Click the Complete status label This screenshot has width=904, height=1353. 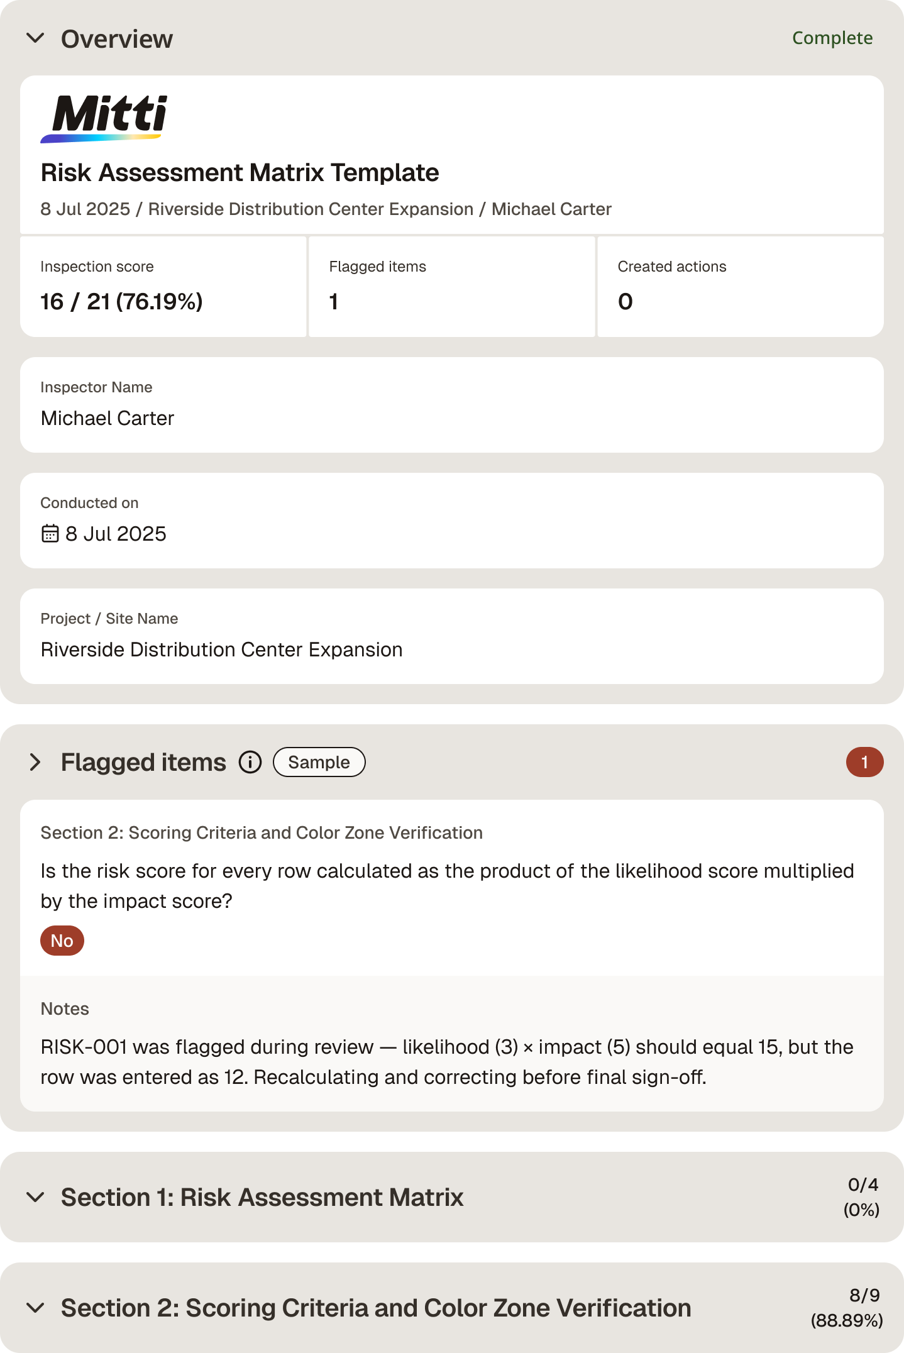[832, 38]
